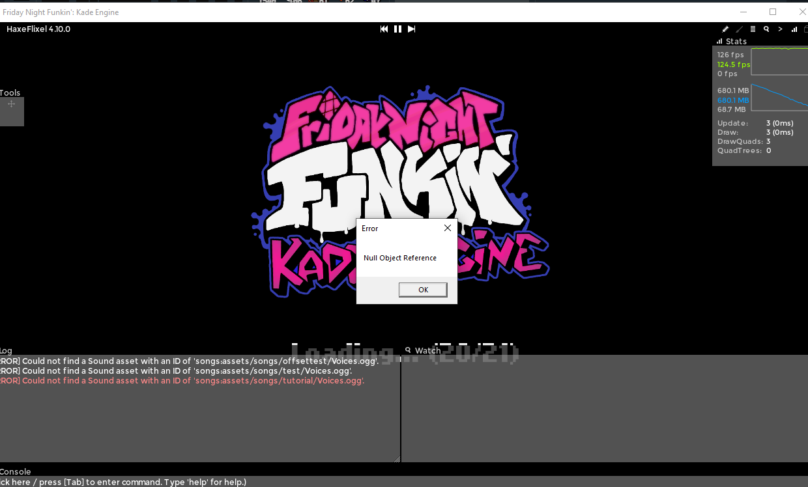Select the Watch panel header

[x=427, y=350]
